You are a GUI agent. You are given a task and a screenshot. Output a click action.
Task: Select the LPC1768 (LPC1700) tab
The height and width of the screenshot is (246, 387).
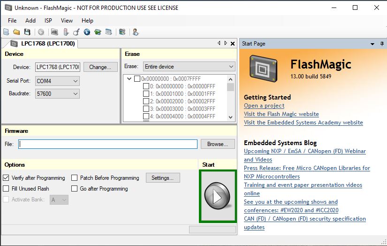pos(42,44)
